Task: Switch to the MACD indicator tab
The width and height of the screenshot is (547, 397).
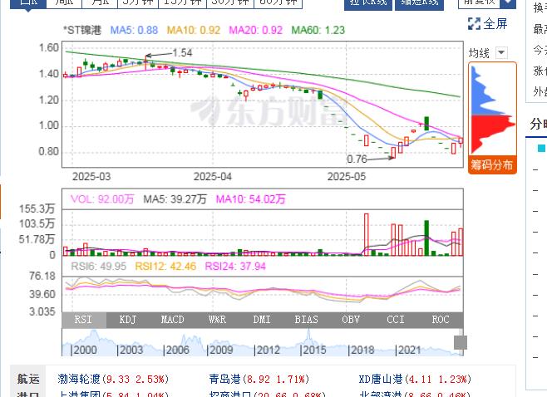Action: click(x=172, y=320)
